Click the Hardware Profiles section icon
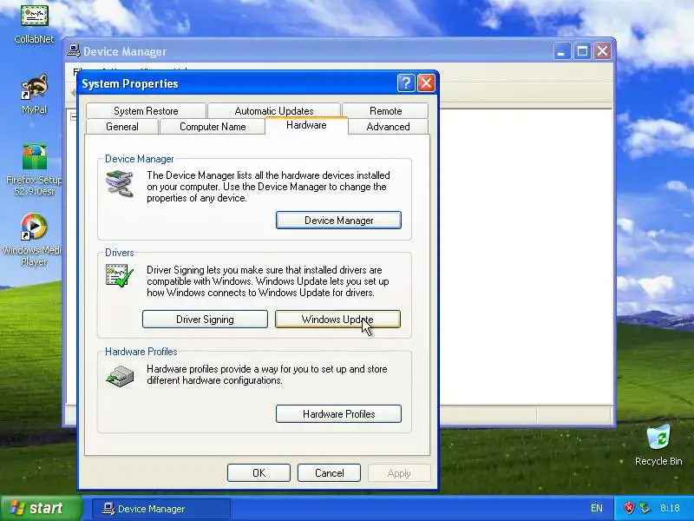This screenshot has height=521, width=694. pyautogui.click(x=120, y=376)
